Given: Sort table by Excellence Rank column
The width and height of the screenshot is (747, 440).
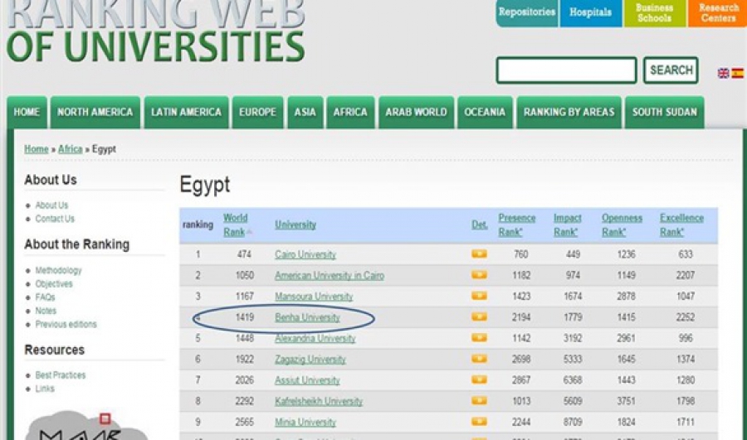Looking at the screenshot, I should pyautogui.click(x=681, y=225).
